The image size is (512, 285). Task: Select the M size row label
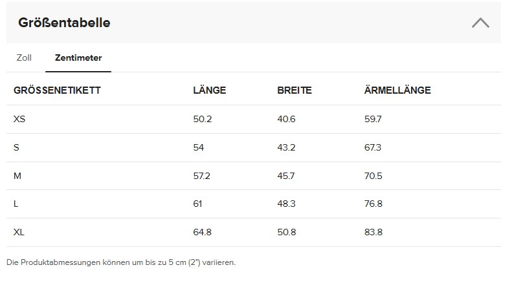click(x=17, y=176)
